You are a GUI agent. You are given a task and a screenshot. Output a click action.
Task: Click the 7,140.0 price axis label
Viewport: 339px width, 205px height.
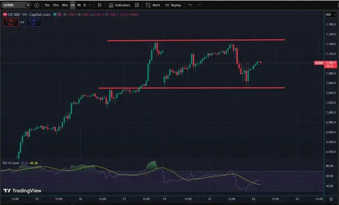[331, 44]
